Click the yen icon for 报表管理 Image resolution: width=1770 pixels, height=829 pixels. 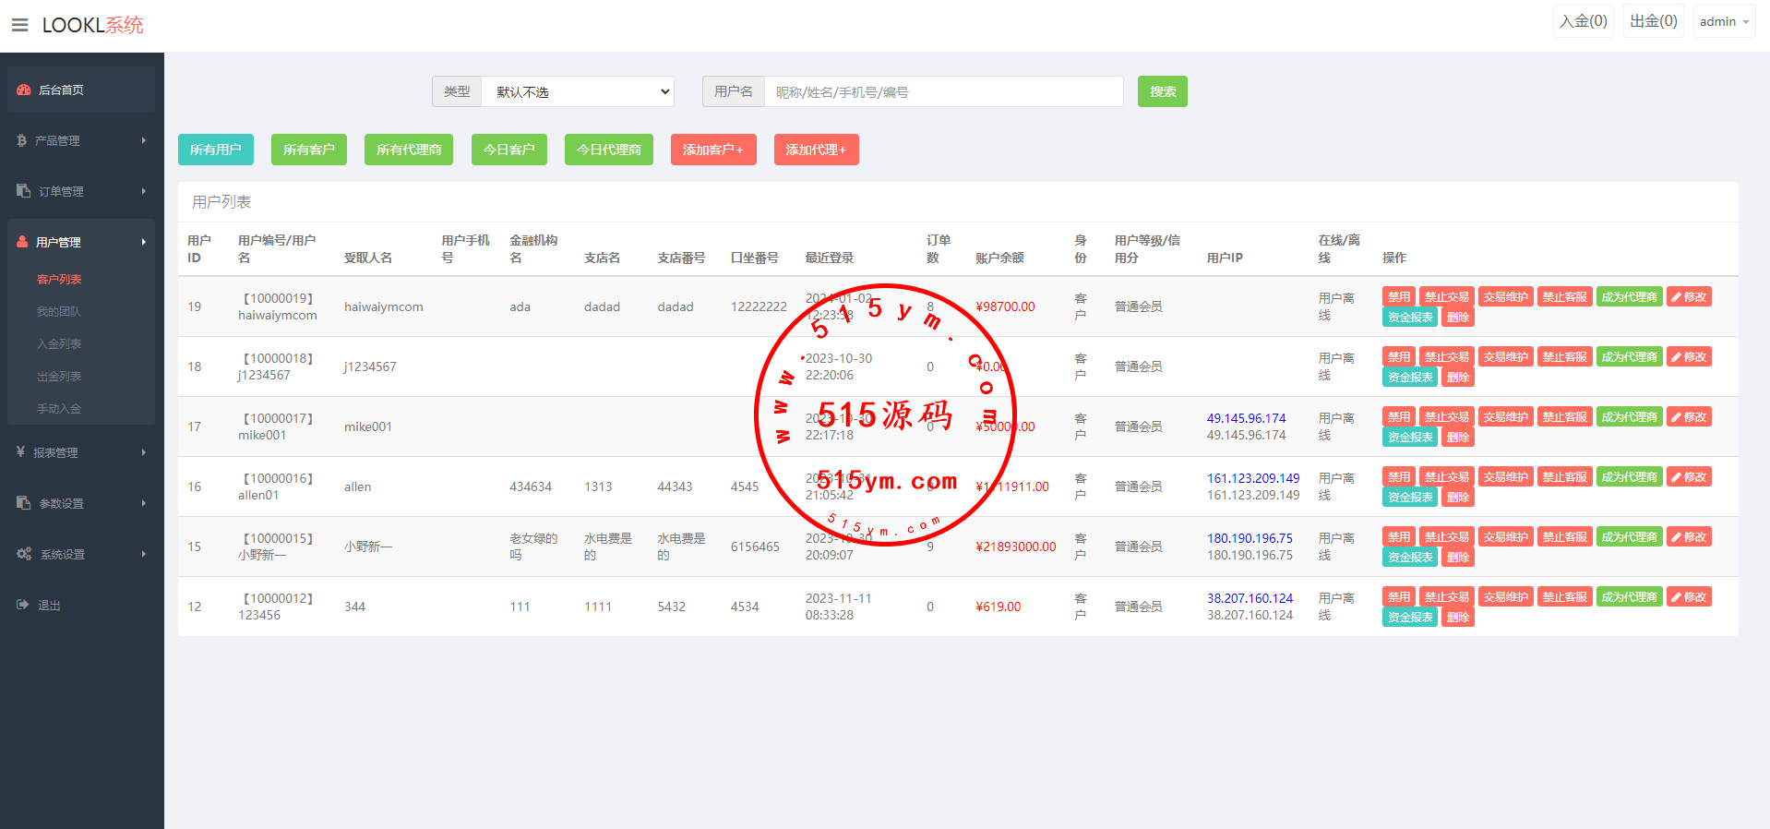20,452
